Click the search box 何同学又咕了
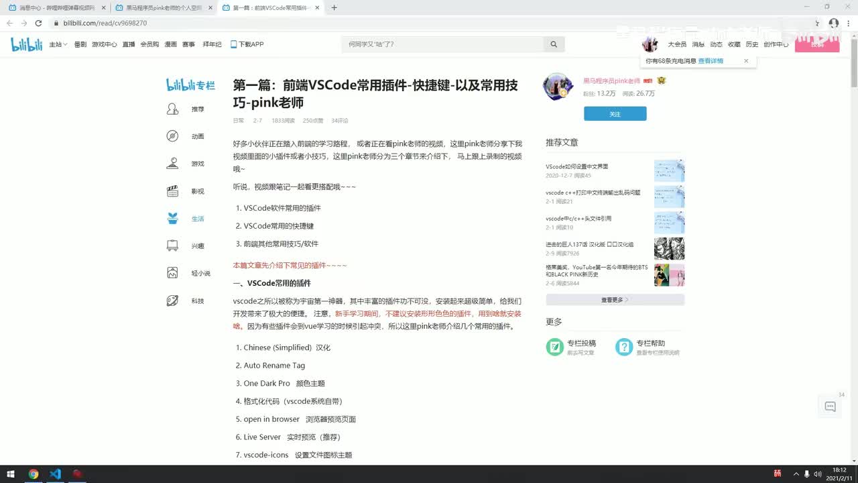 442,44
